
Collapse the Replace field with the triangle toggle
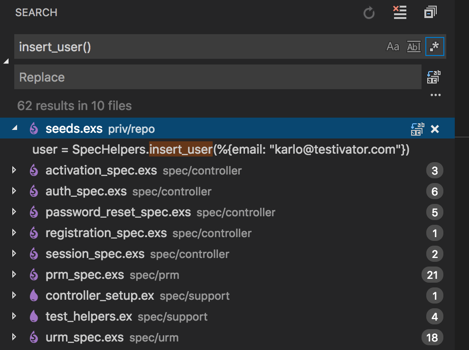click(6, 61)
